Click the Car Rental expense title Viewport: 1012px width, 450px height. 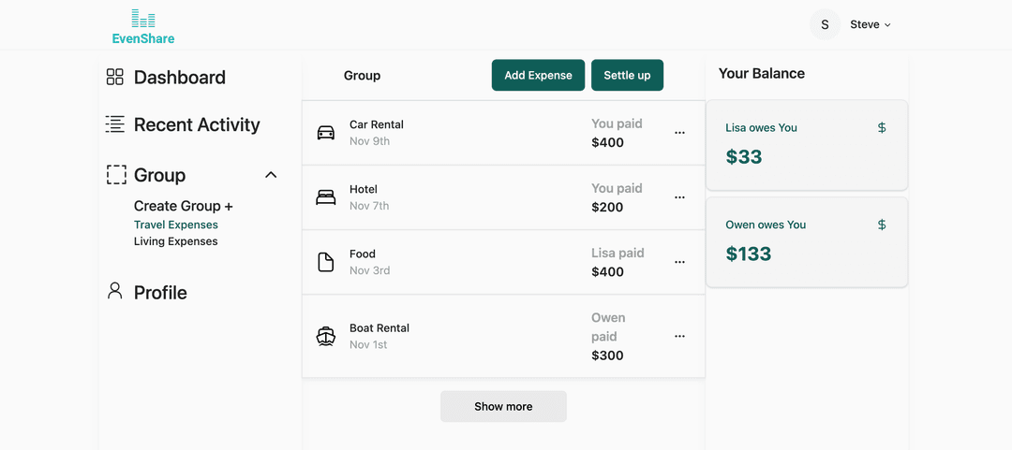(377, 124)
